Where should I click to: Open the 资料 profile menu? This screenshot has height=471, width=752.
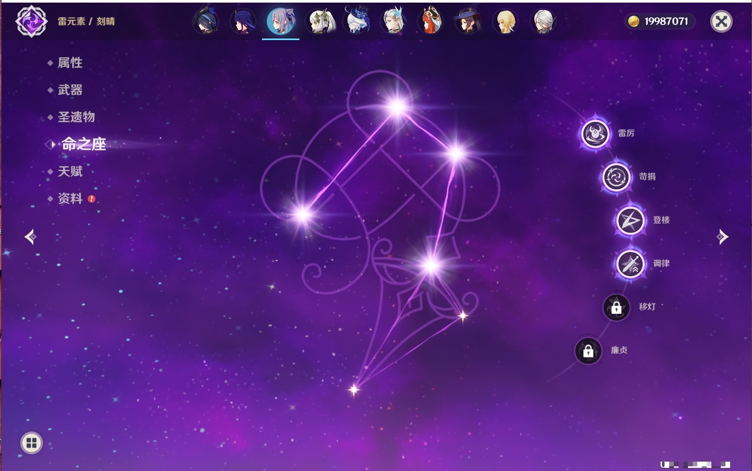[70, 198]
